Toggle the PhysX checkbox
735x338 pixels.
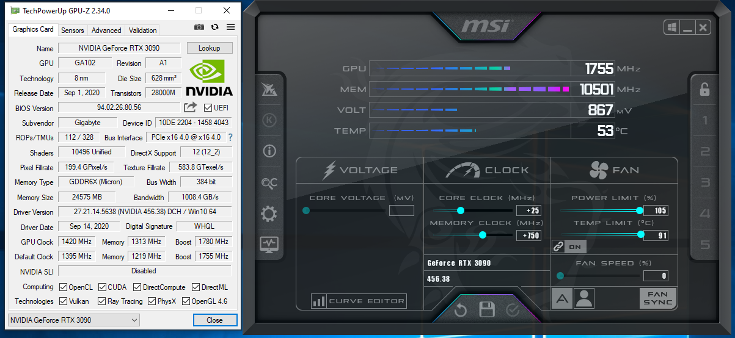tap(151, 301)
